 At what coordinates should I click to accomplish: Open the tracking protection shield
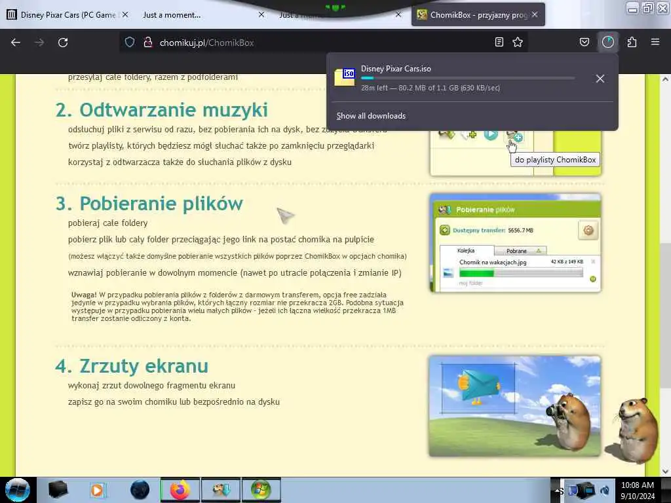click(x=130, y=43)
